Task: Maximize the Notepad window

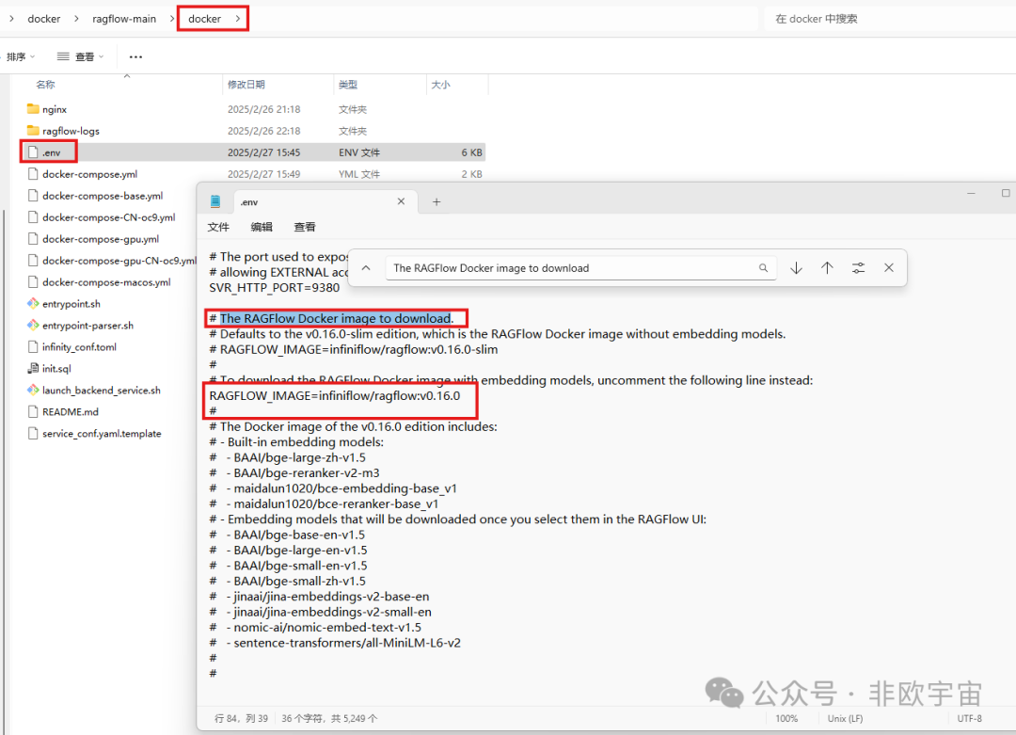Action: pyautogui.click(x=1006, y=193)
